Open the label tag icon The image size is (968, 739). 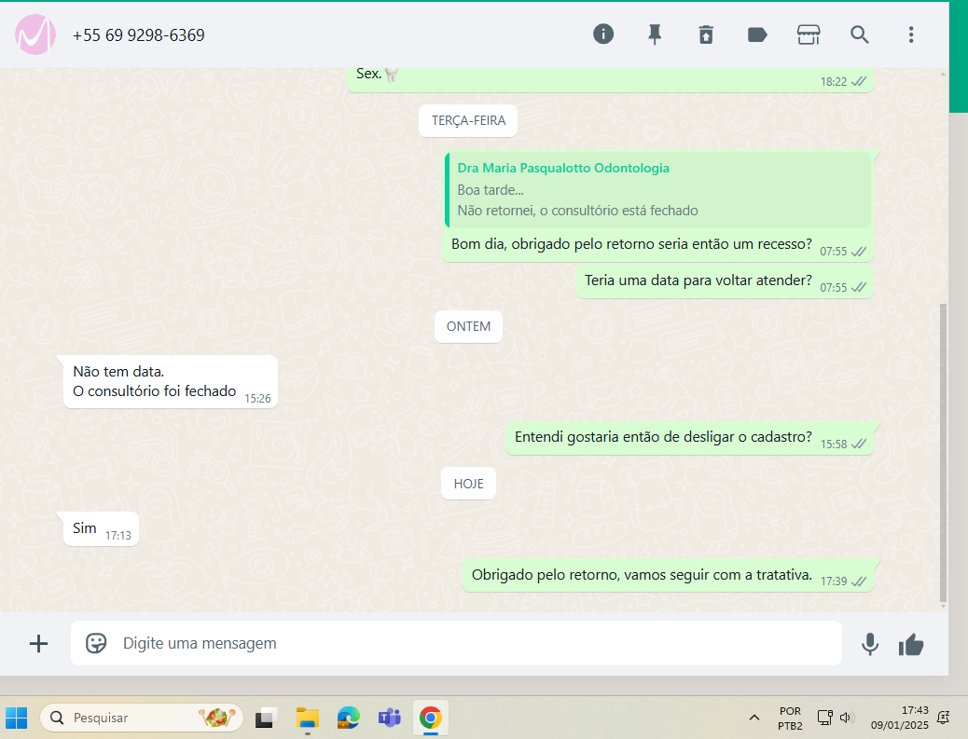coord(757,34)
